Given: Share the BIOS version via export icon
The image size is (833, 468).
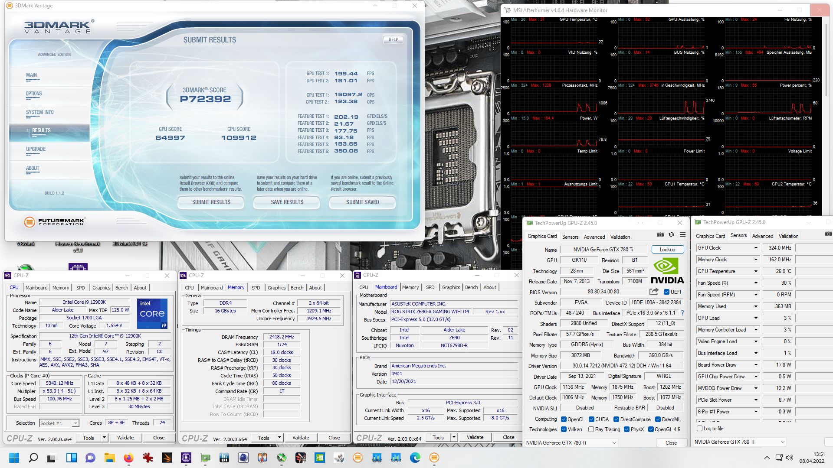Looking at the screenshot, I should [654, 292].
